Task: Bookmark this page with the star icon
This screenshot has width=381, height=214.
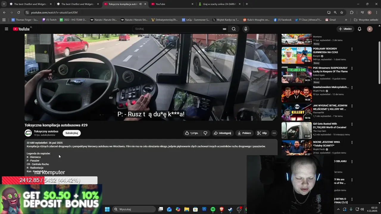Action: (342, 12)
